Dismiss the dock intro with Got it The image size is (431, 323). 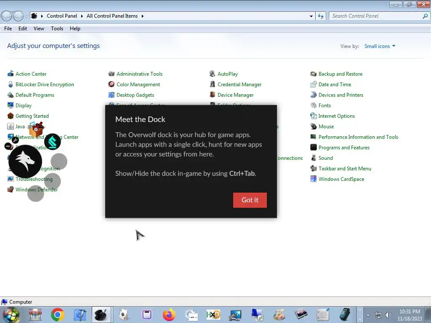(250, 200)
